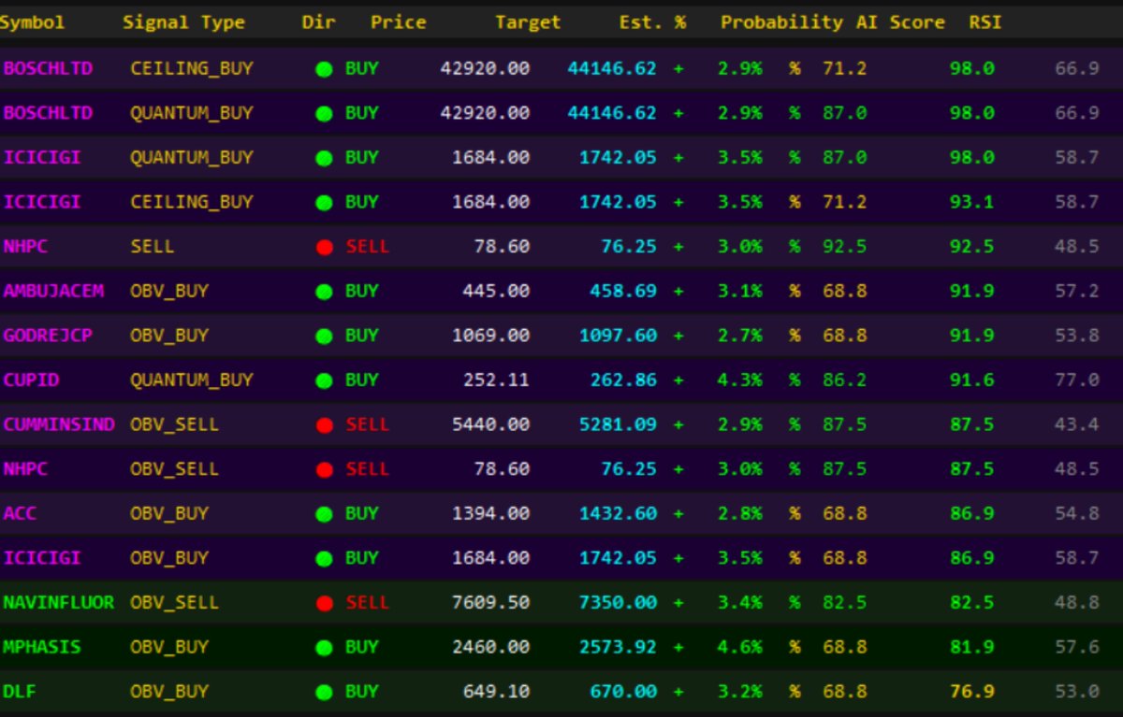Click the Dir column header
The height and width of the screenshot is (717, 1123).
tap(318, 22)
